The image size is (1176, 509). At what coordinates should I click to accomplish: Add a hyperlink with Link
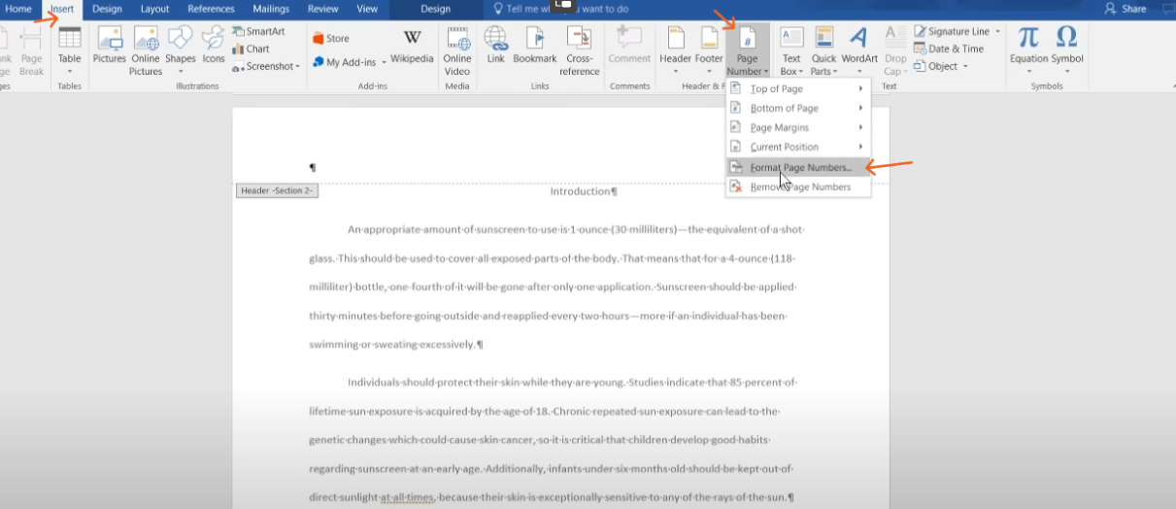pos(495,46)
